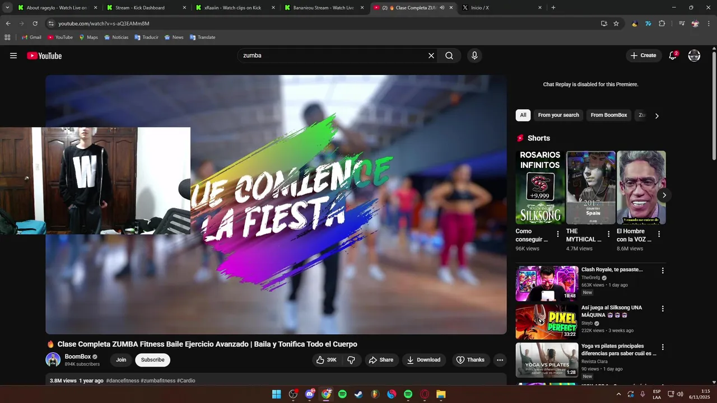Image resolution: width=717 pixels, height=403 pixels.
Task: Click the address bar URL
Action: pos(104,24)
